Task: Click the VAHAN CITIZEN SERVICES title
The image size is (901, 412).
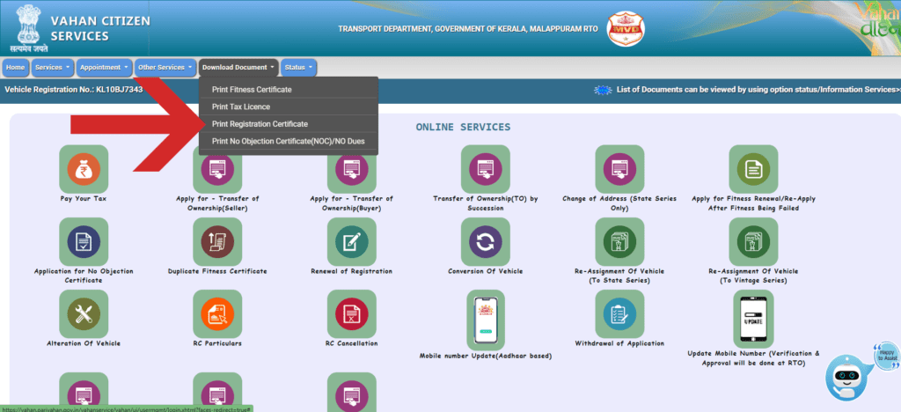Action: [100, 29]
